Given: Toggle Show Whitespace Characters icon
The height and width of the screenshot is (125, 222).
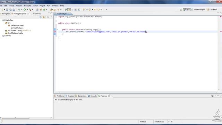Looking at the screenshot, I should [79, 9].
